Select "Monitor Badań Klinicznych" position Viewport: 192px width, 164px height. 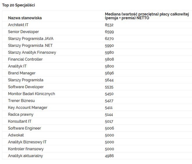31,94
